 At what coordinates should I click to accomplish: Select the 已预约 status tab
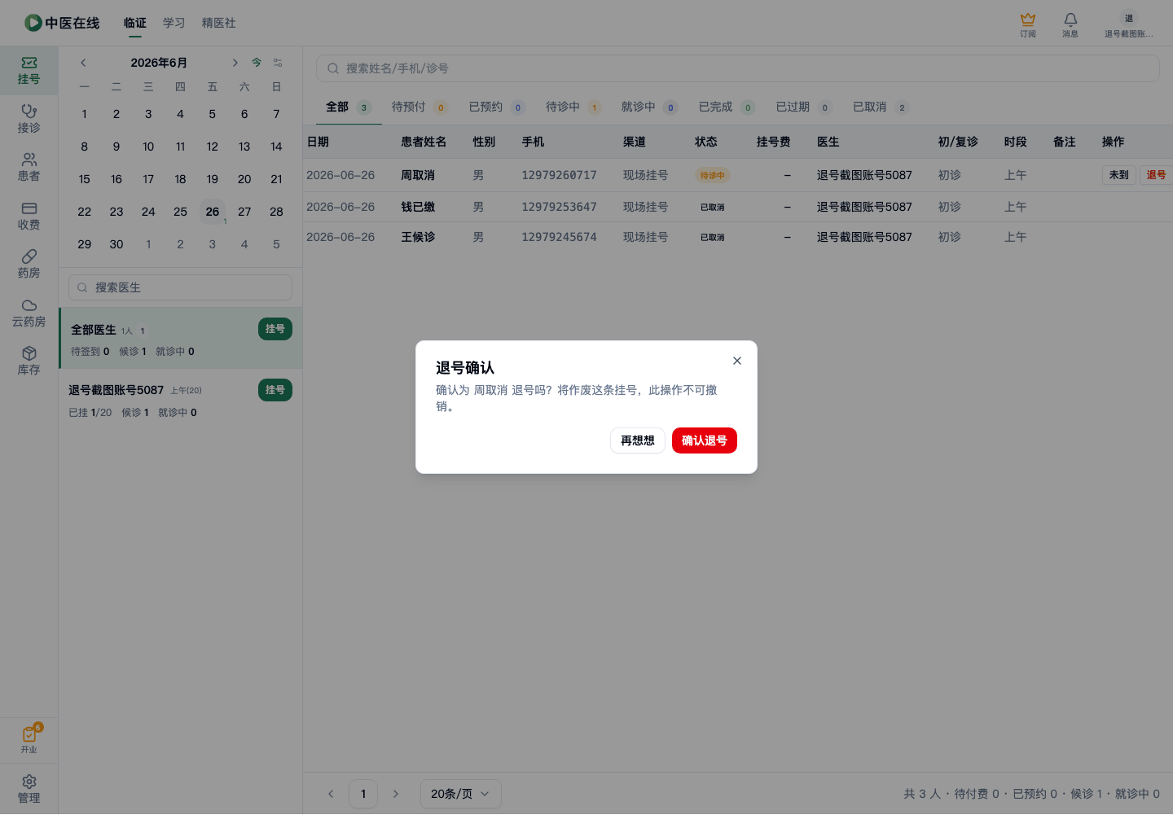497,107
